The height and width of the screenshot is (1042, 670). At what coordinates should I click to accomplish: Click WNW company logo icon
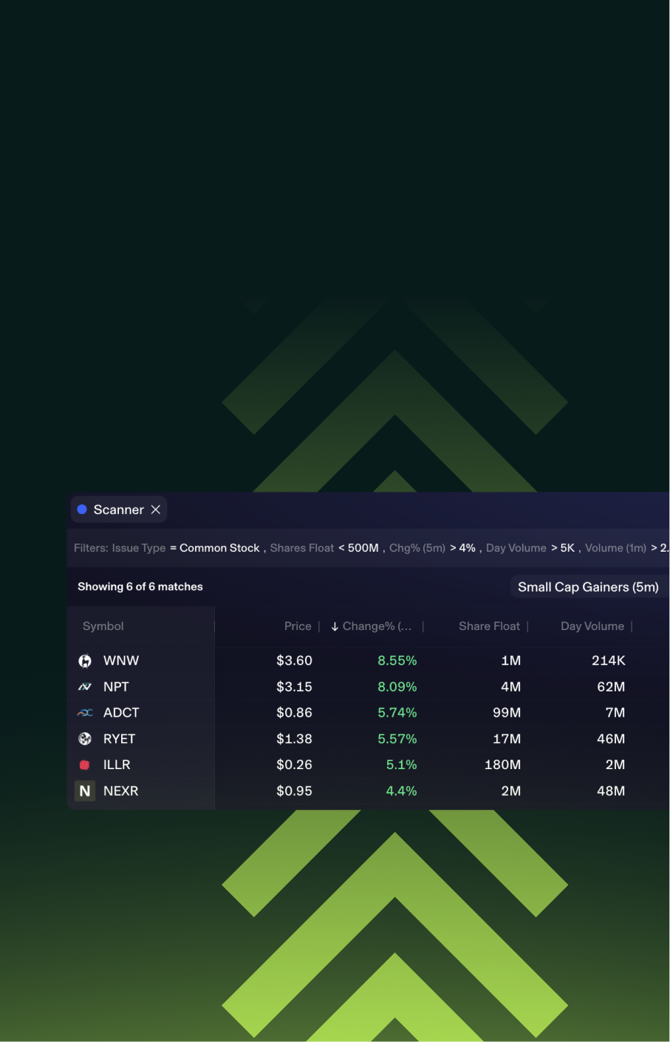pos(85,661)
